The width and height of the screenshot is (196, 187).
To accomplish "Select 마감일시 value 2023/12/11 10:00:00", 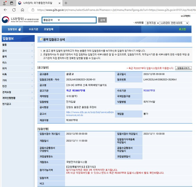I will click(x=154, y=134).
